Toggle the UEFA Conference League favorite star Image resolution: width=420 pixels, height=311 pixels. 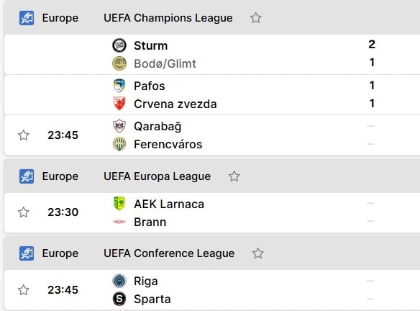[x=258, y=253]
